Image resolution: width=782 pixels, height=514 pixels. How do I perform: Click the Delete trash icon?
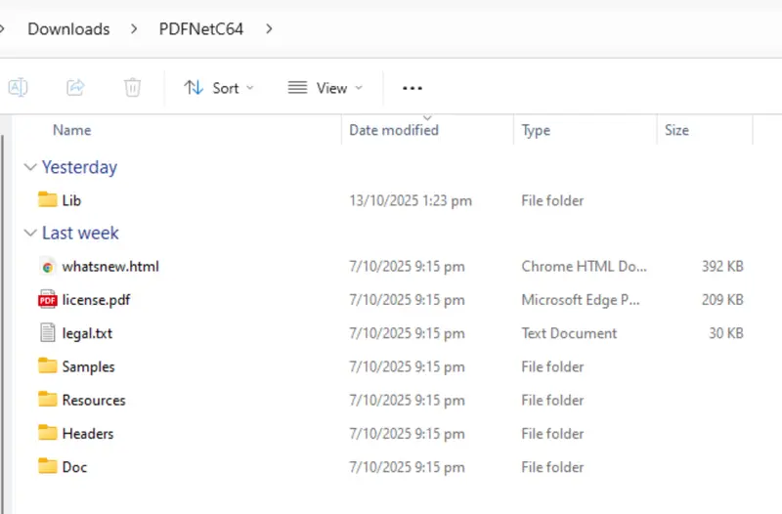tap(132, 88)
